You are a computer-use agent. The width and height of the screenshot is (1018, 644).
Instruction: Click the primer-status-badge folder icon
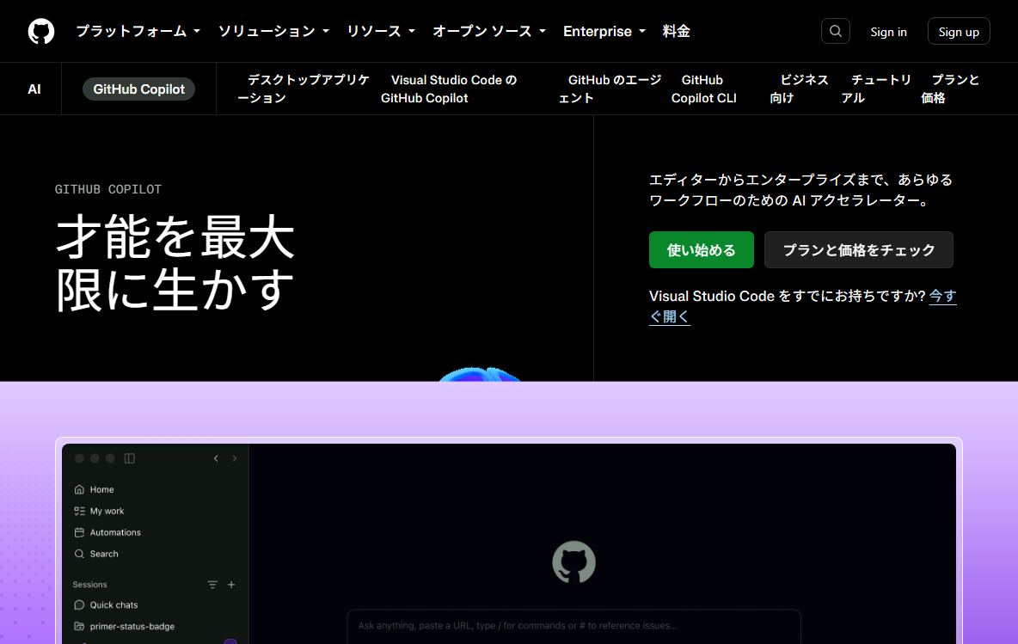pyautogui.click(x=79, y=627)
